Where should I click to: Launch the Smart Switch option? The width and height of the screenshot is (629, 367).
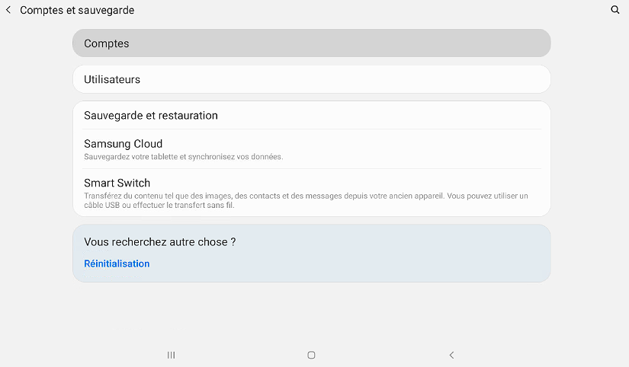[x=117, y=183]
